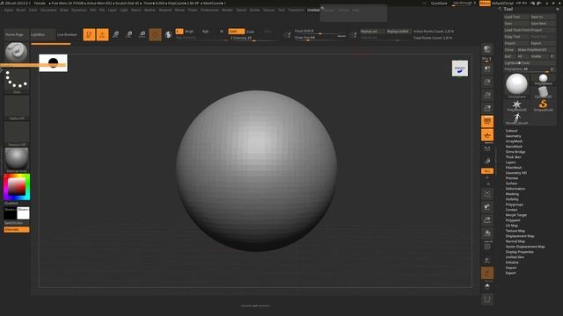Enable Zadd sculpt mode
This screenshot has height=316, width=563.
(x=237, y=32)
